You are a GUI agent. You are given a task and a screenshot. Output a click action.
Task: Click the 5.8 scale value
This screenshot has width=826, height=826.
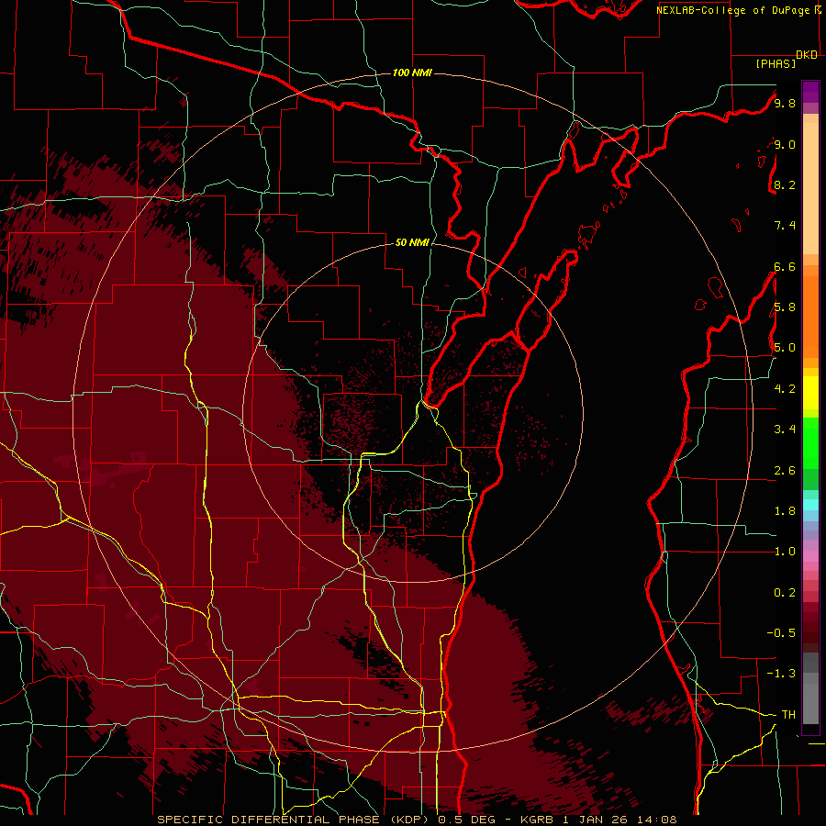[x=785, y=307]
